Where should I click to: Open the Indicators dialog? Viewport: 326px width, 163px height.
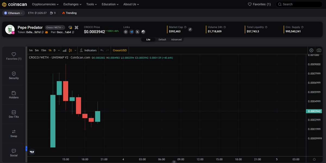[x=88, y=50]
